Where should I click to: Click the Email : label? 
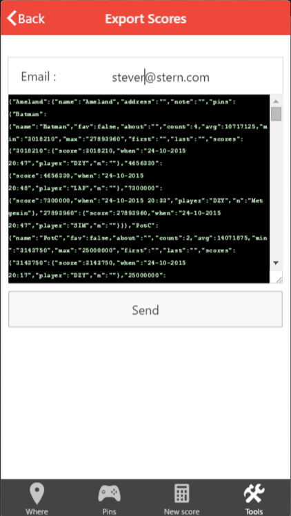click(x=39, y=77)
